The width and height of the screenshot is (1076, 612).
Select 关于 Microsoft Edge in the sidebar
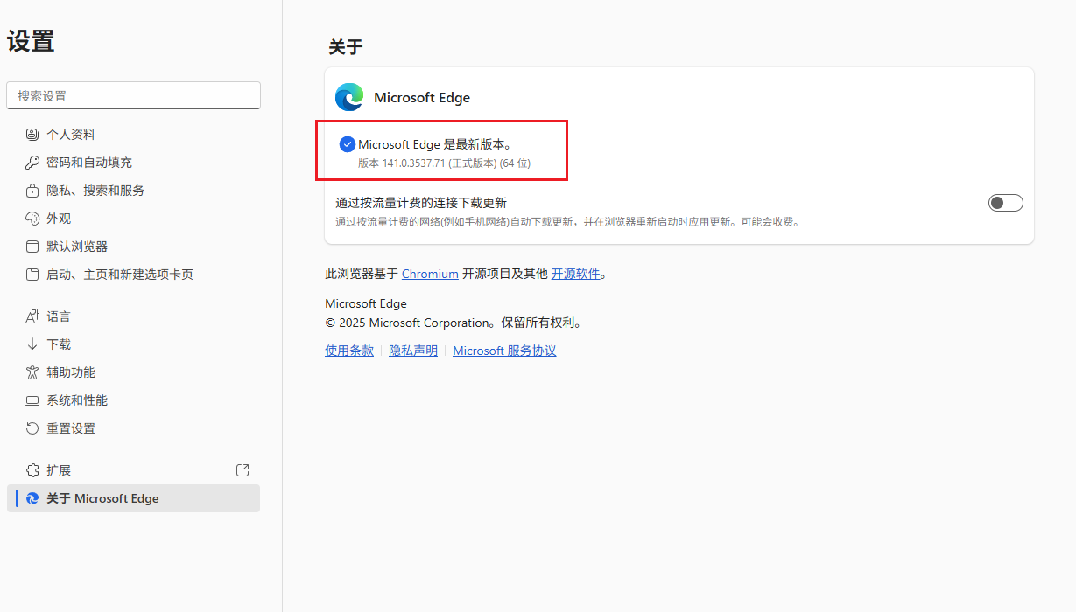tap(133, 498)
